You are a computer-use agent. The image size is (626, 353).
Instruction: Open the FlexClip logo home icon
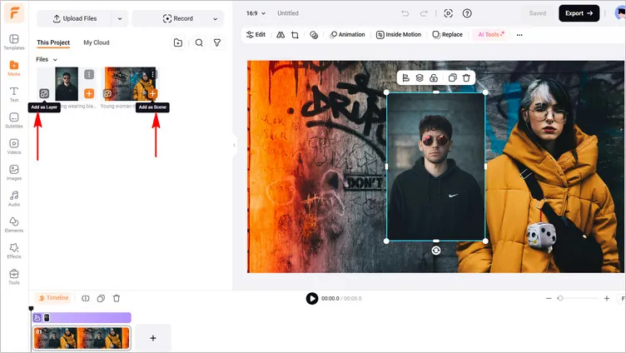click(14, 12)
